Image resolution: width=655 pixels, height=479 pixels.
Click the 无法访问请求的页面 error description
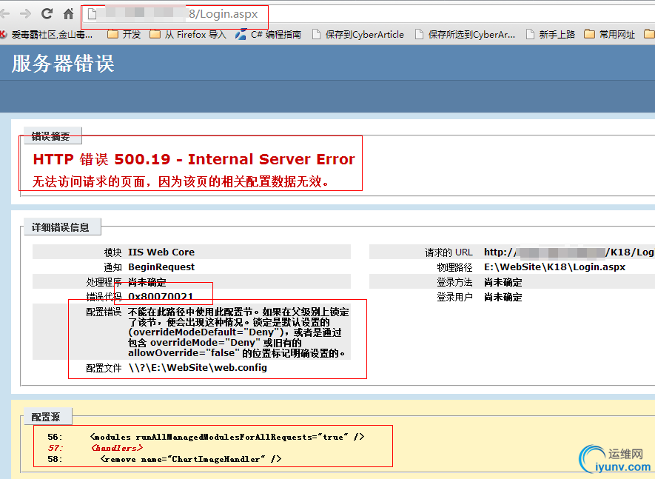tap(181, 182)
